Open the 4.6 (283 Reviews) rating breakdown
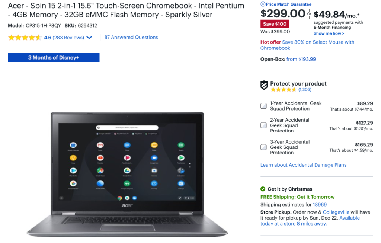The image size is (381, 243). click(x=64, y=38)
